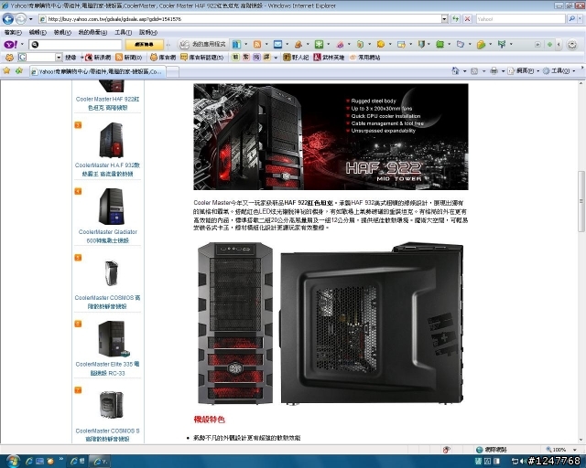
Task: Expand the Google search combo box arrow
Action: pos(59,58)
